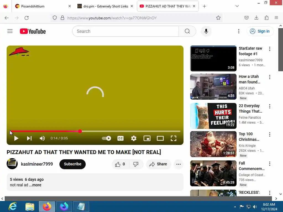Open the Firefox extensions puzzle icon
Viewport: 283px width, 212px height.
pos(266,18)
